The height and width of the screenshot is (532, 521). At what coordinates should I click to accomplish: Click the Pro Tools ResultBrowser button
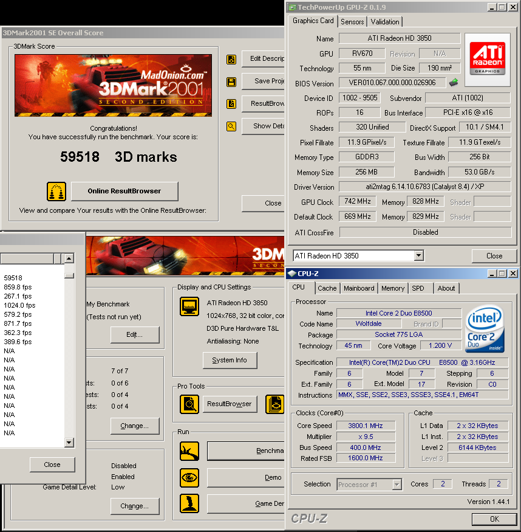click(230, 404)
